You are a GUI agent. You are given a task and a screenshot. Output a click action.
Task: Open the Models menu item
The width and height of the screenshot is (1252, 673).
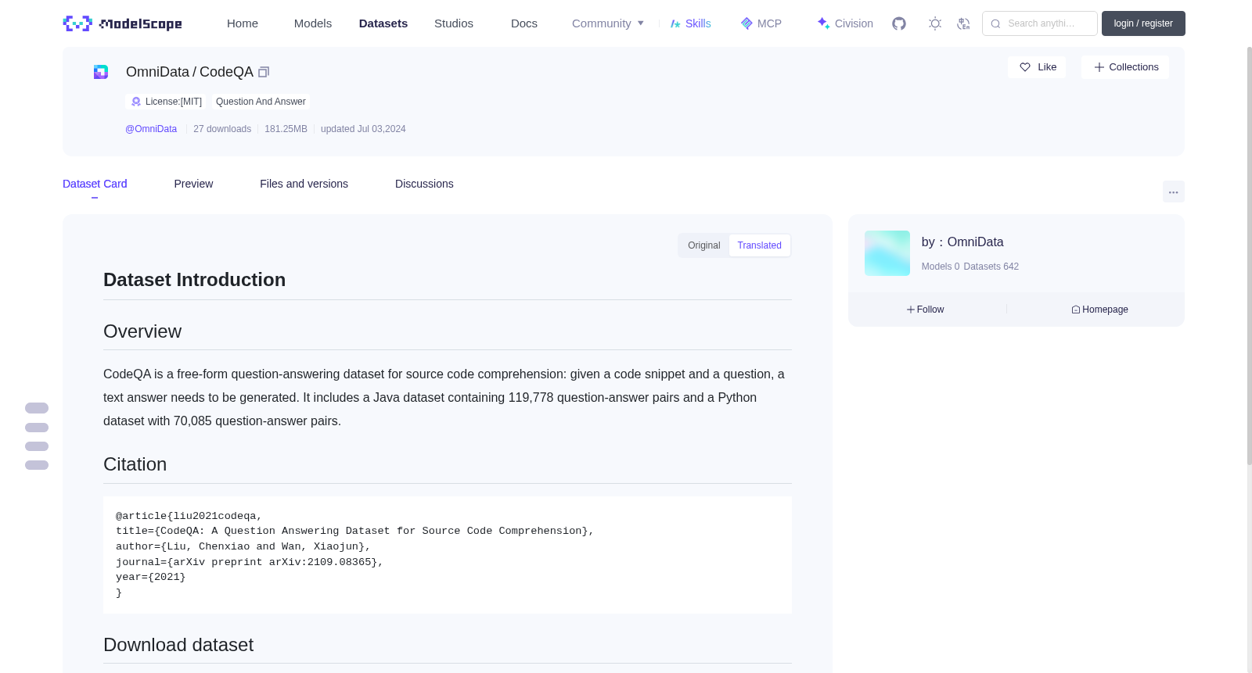click(x=313, y=23)
